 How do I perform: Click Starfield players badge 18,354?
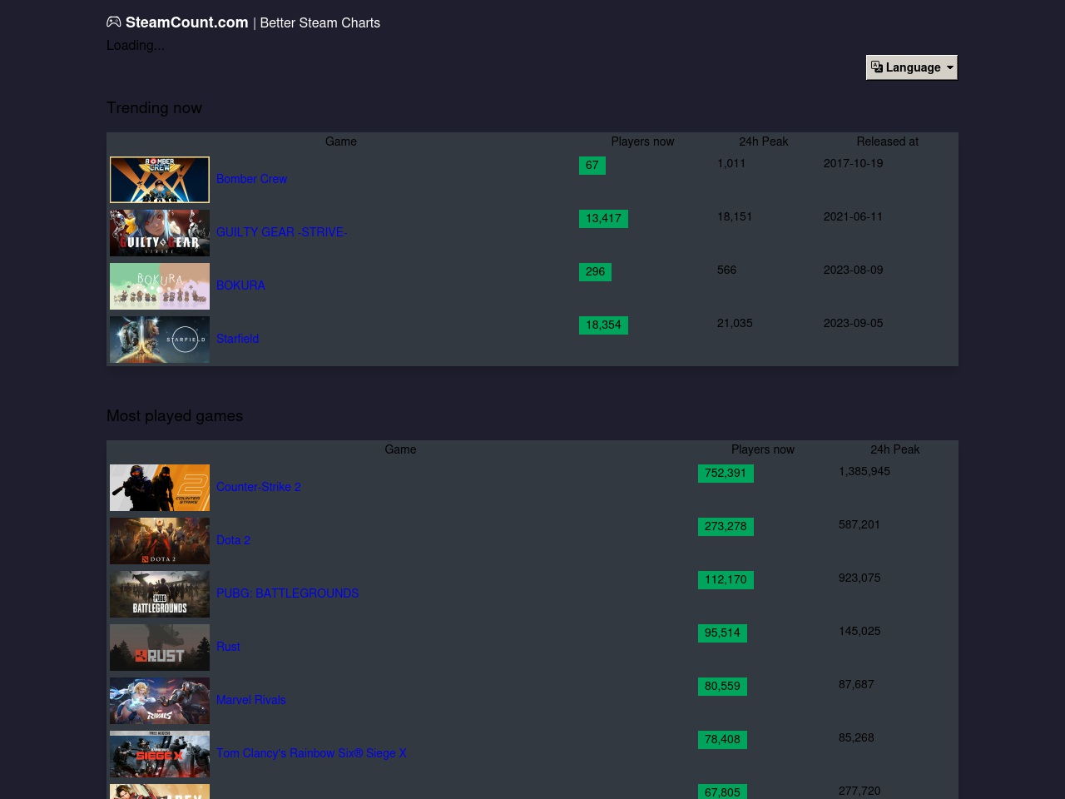603,325
